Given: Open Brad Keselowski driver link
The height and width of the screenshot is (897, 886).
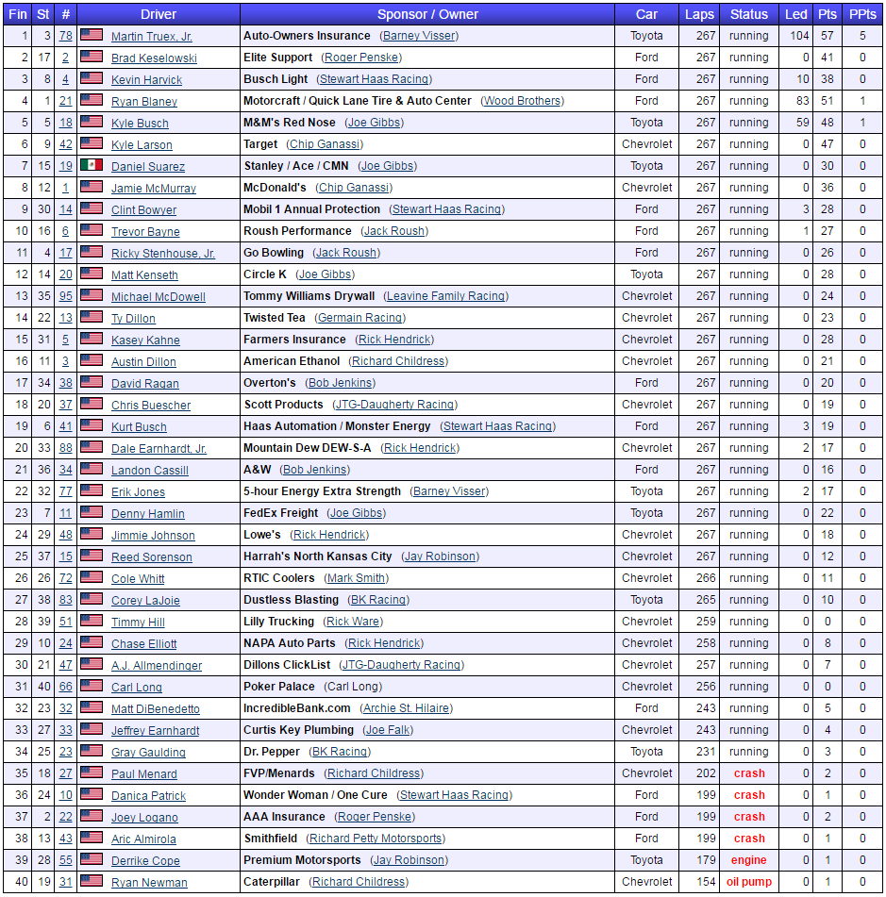Looking at the screenshot, I should (x=154, y=58).
